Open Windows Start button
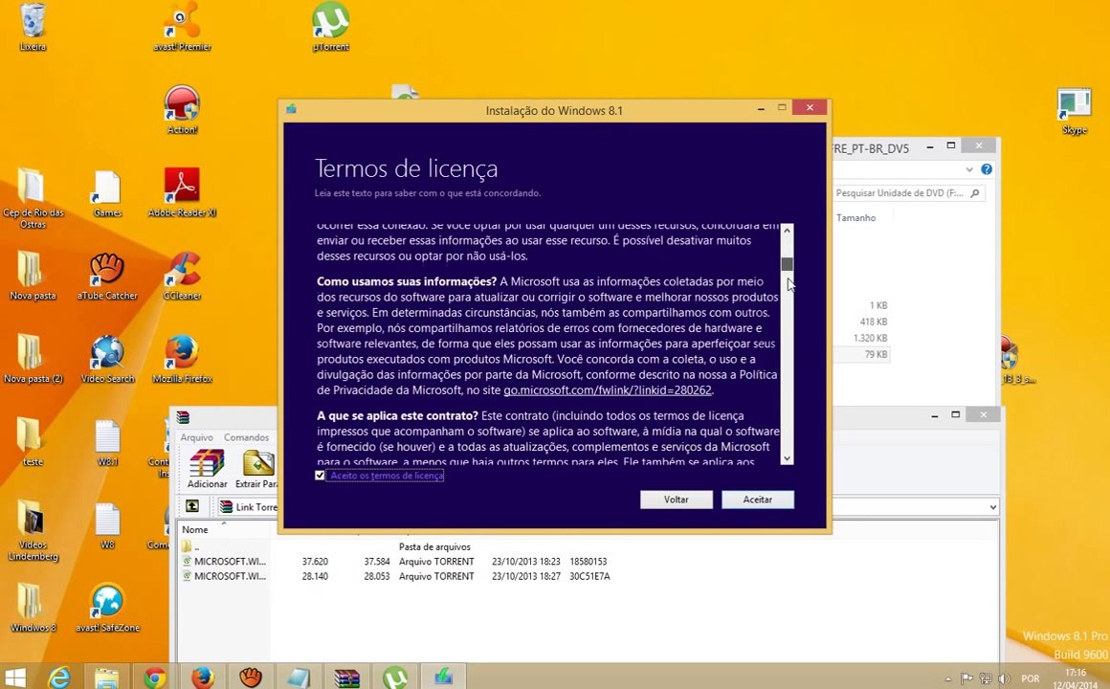Image resolution: width=1110 pixels, height=689 pixels. [15, 677]
